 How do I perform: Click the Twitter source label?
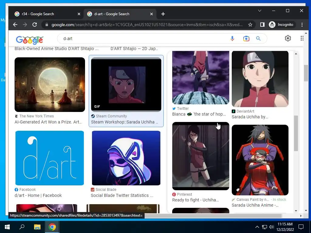coord(183,109)
